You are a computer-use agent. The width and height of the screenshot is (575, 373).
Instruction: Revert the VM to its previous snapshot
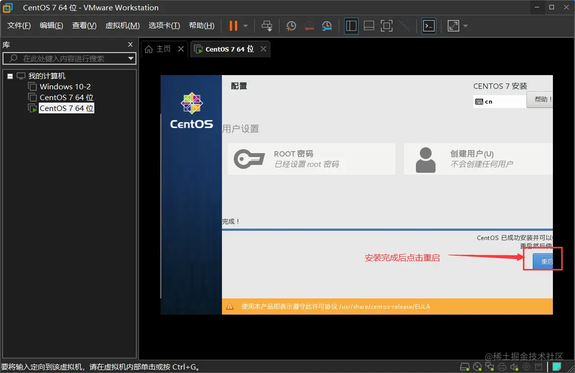coord(309,26)
